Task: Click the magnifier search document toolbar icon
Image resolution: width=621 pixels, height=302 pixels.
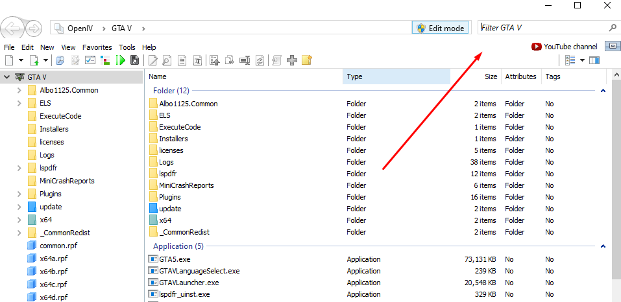Action: (167, 60)
